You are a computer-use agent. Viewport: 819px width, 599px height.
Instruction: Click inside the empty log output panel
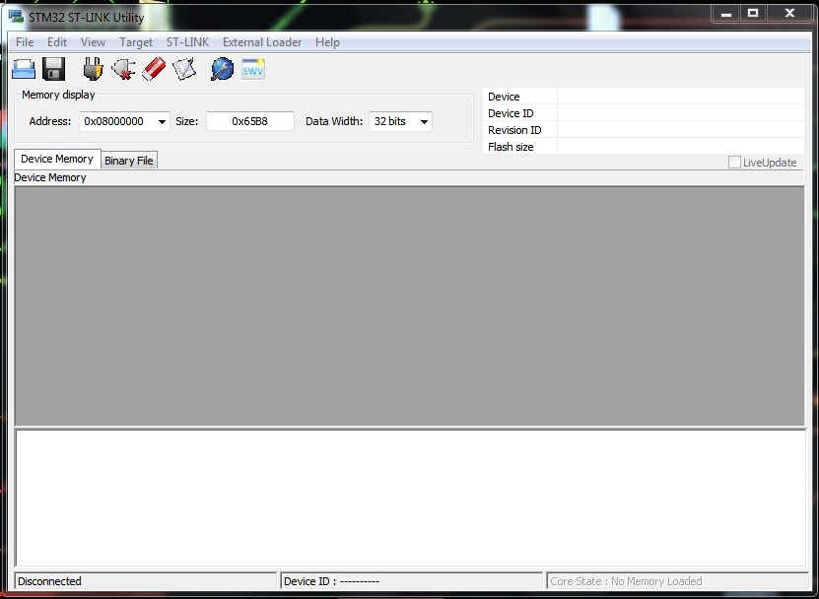409,498
